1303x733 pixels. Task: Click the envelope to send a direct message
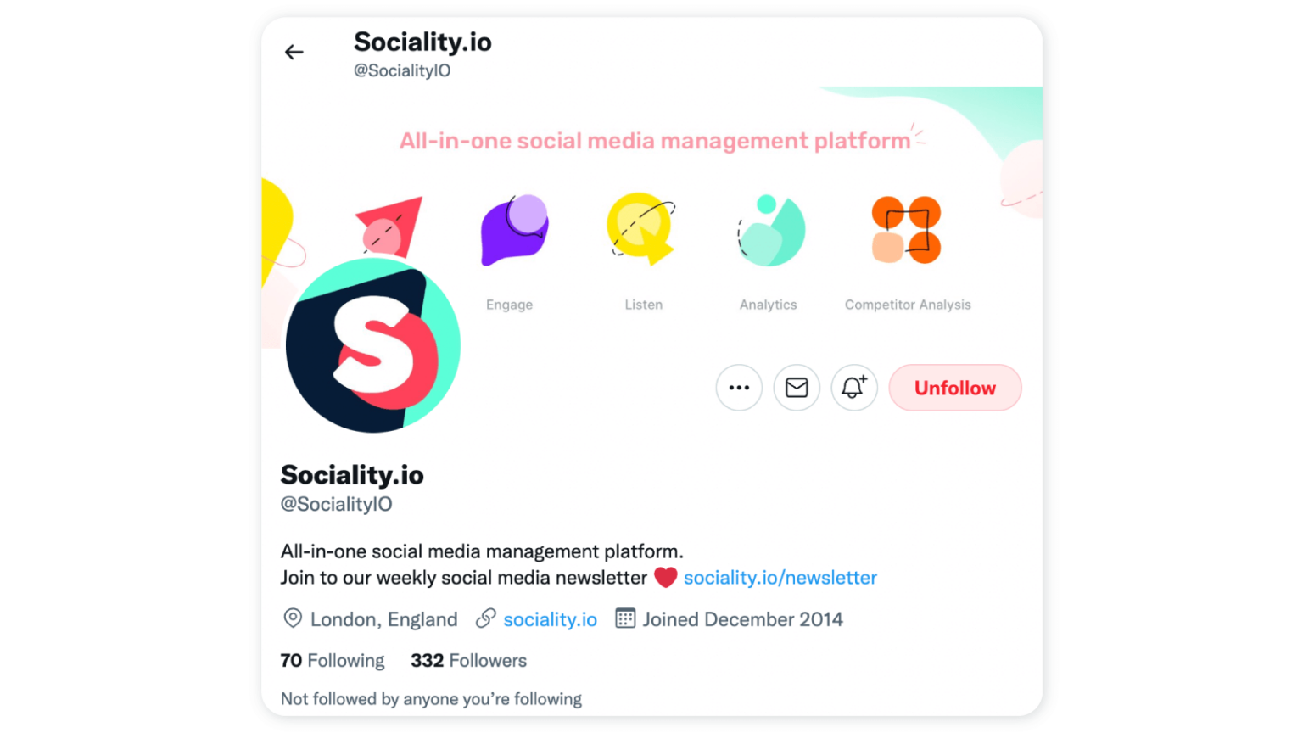click(796, 388)
